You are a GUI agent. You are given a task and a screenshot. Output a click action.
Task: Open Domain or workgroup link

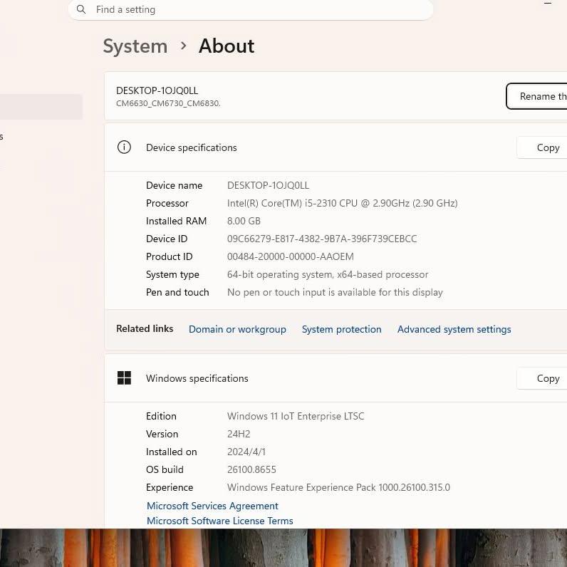pos(237,329)
